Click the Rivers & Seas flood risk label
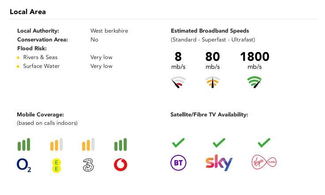The width and height of the screenshot is (325, 195). [40, 57]
